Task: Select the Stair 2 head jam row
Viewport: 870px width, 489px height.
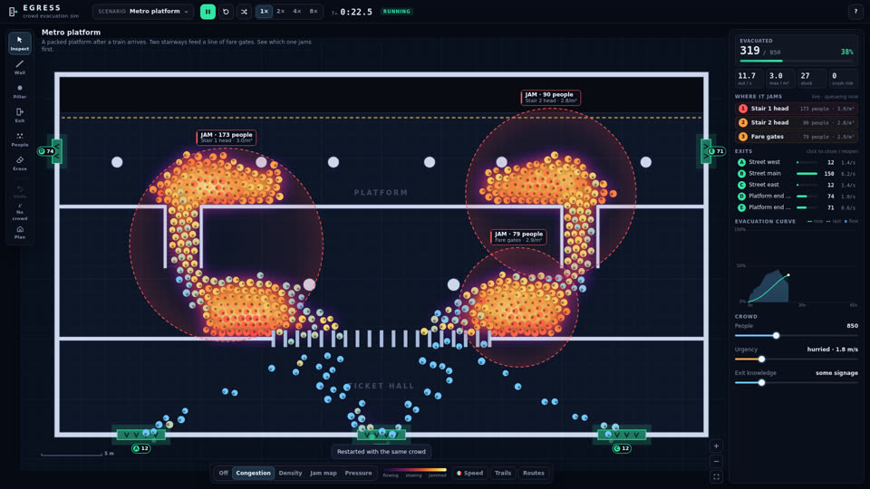Action: pos(797,122)
